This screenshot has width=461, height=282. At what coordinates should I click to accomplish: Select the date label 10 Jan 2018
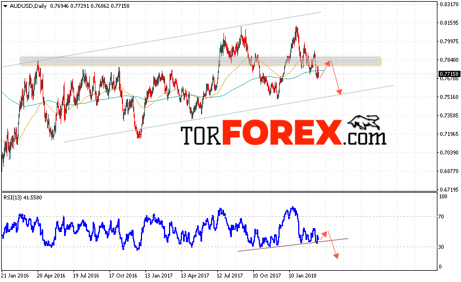click(303, 276)
